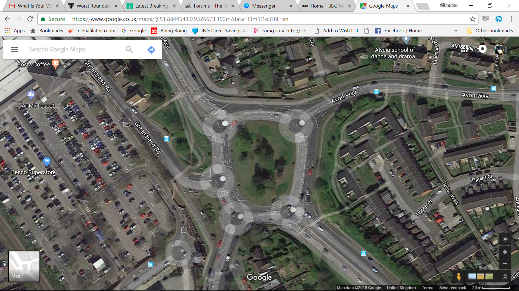Click the ATM (Tesco) marker

coord(31,94)
